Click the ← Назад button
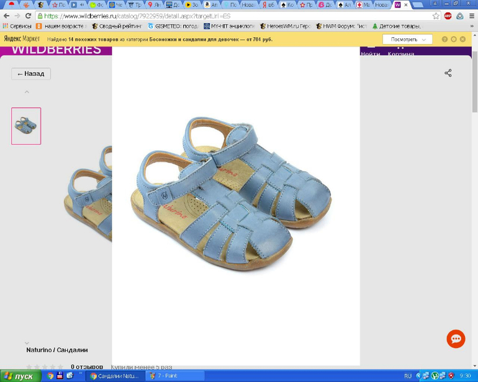 point(31,74)
